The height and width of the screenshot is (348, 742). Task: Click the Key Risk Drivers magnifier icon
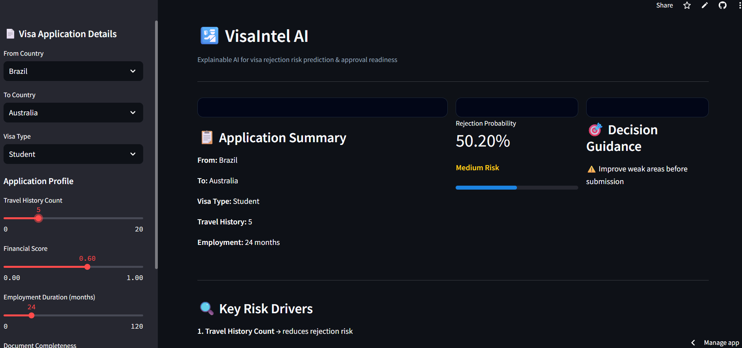coord(207,308)
